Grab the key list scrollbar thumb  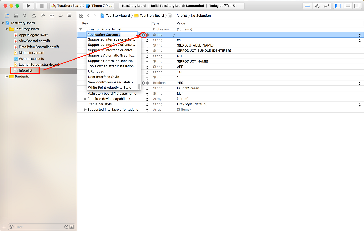click(x=139, y=87)
